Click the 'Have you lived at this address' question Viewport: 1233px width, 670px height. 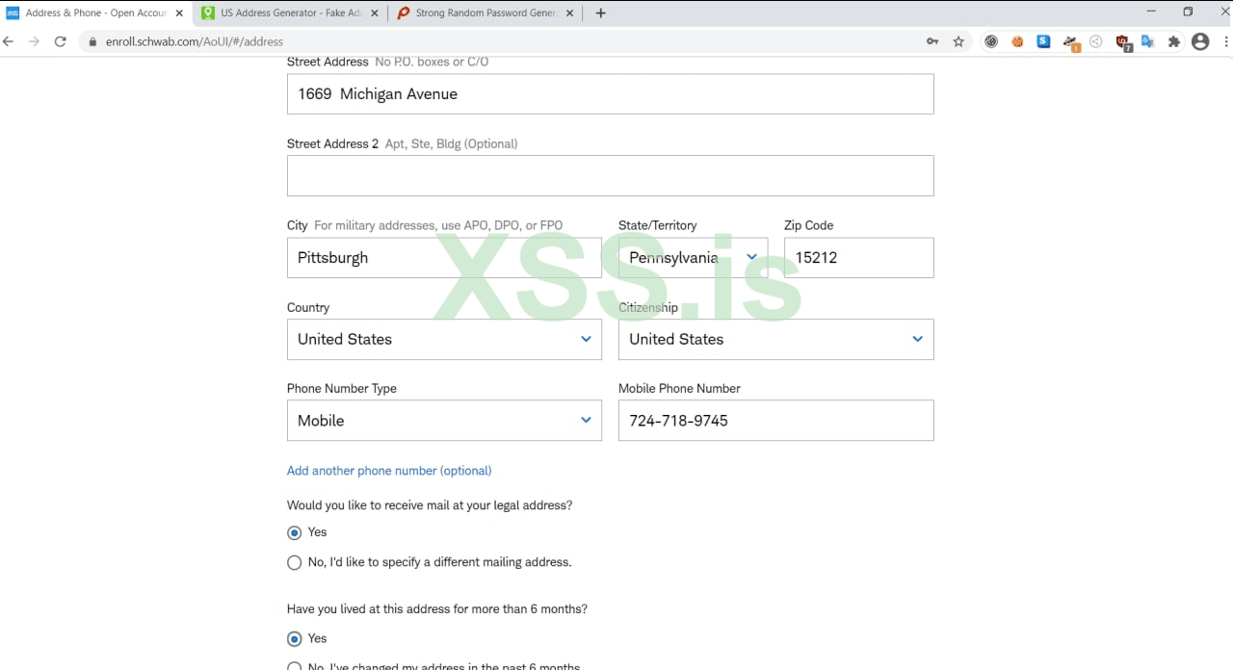(x=437, y=609)
